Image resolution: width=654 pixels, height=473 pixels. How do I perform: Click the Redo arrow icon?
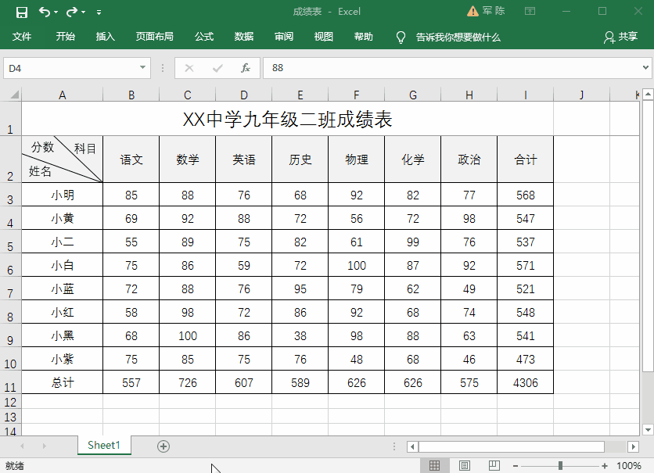(x=72, y=12)
